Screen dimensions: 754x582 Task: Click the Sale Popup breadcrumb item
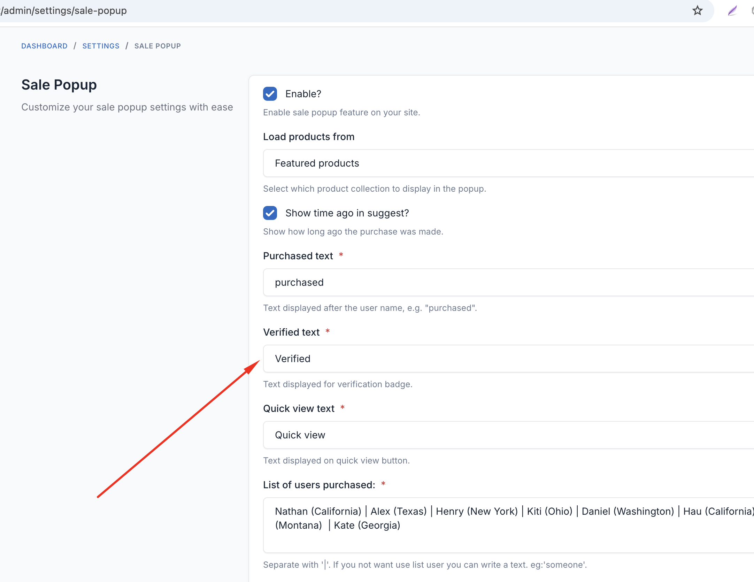[x=157, y=46]
